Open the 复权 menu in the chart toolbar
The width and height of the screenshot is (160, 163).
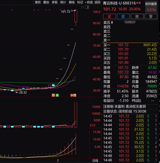[x=38, y=2]
